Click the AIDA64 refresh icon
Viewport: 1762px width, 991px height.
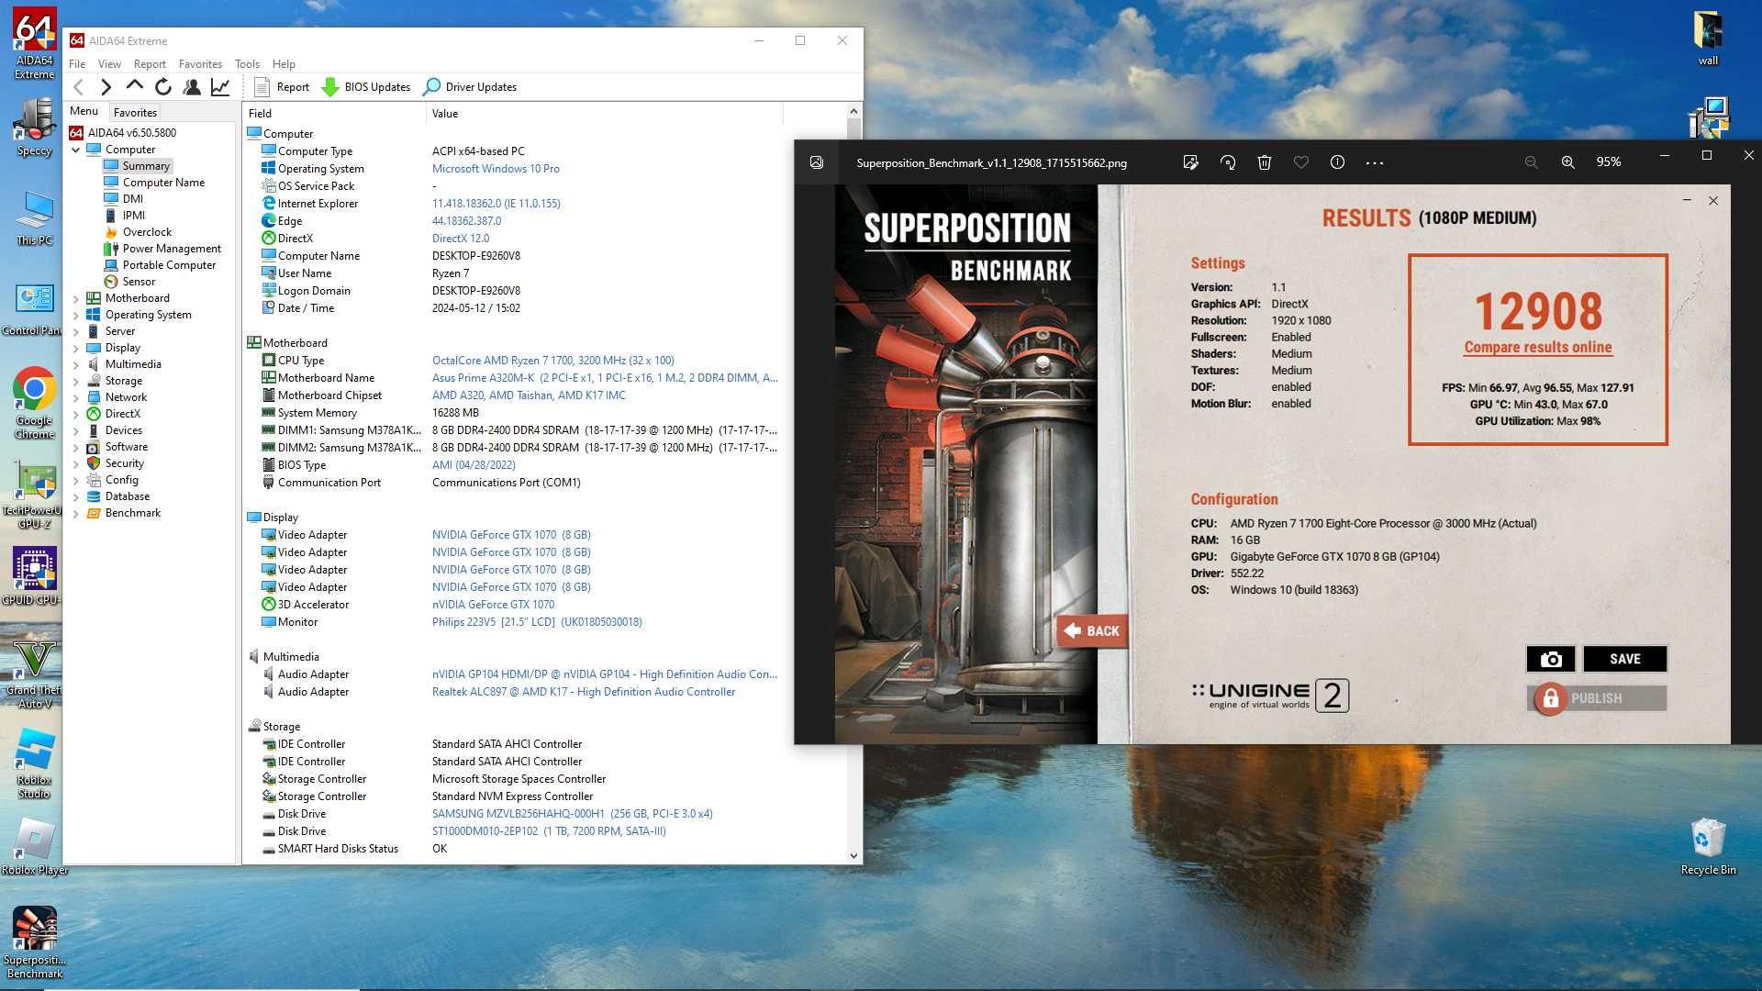163,87
